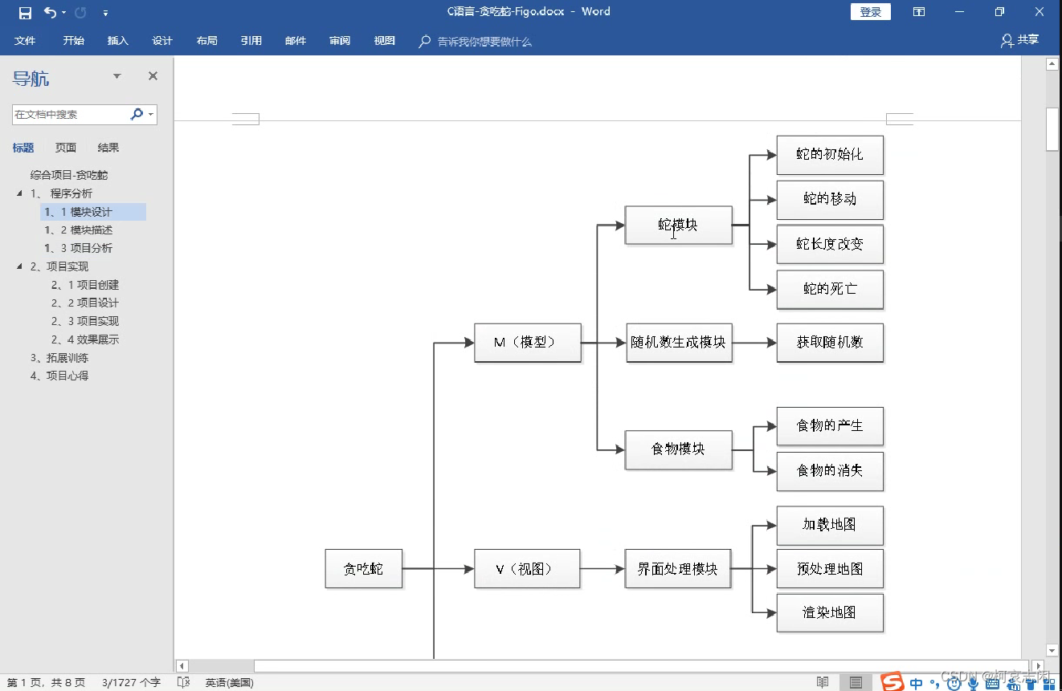Click the 贪吃蛇 root box in the diagram
The width and height of the screenshot is (1062, 691).
(x=364, y=569)
